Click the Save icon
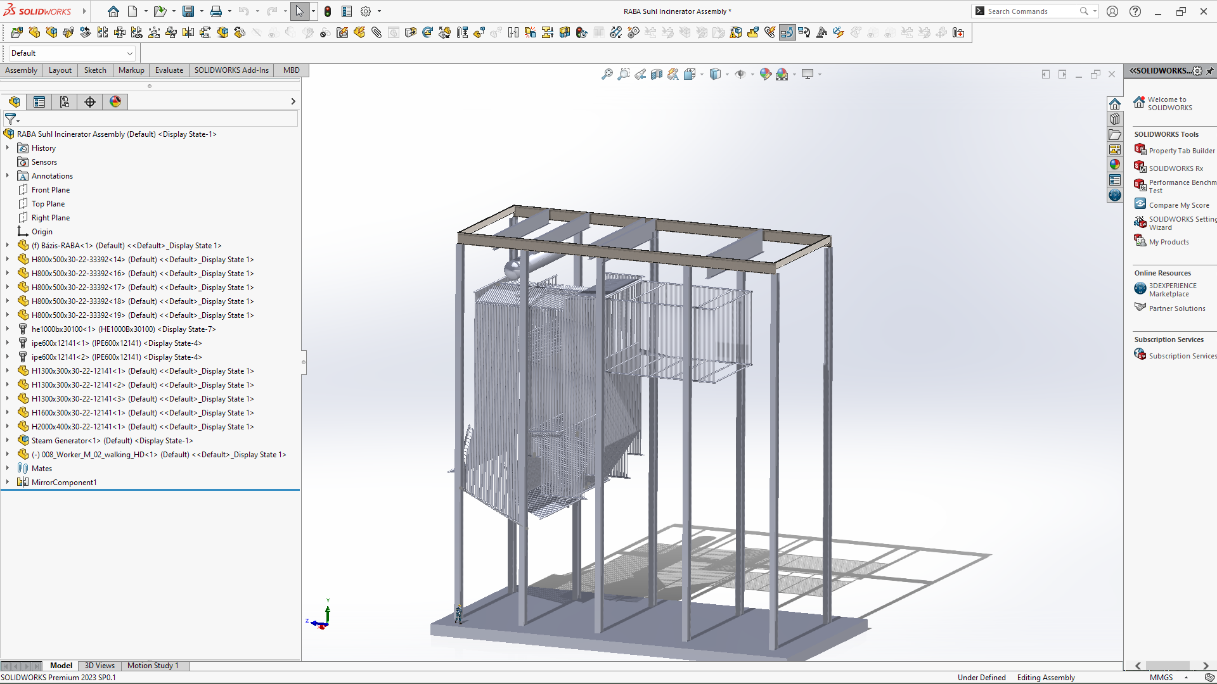 188,11
